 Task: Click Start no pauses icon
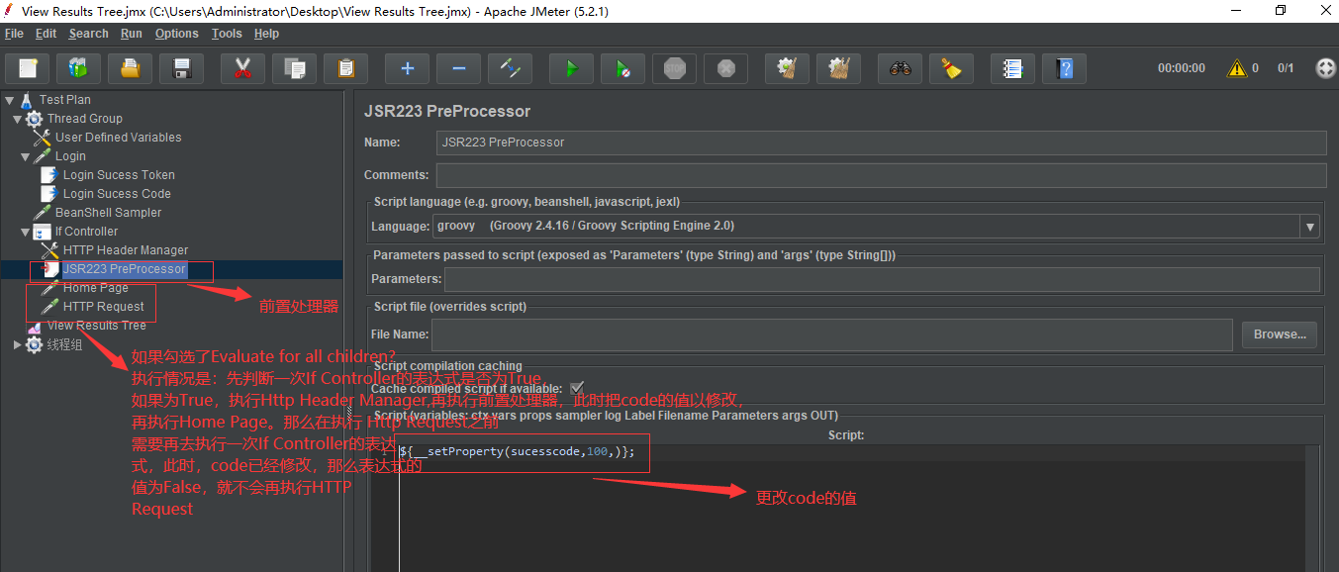622,68
